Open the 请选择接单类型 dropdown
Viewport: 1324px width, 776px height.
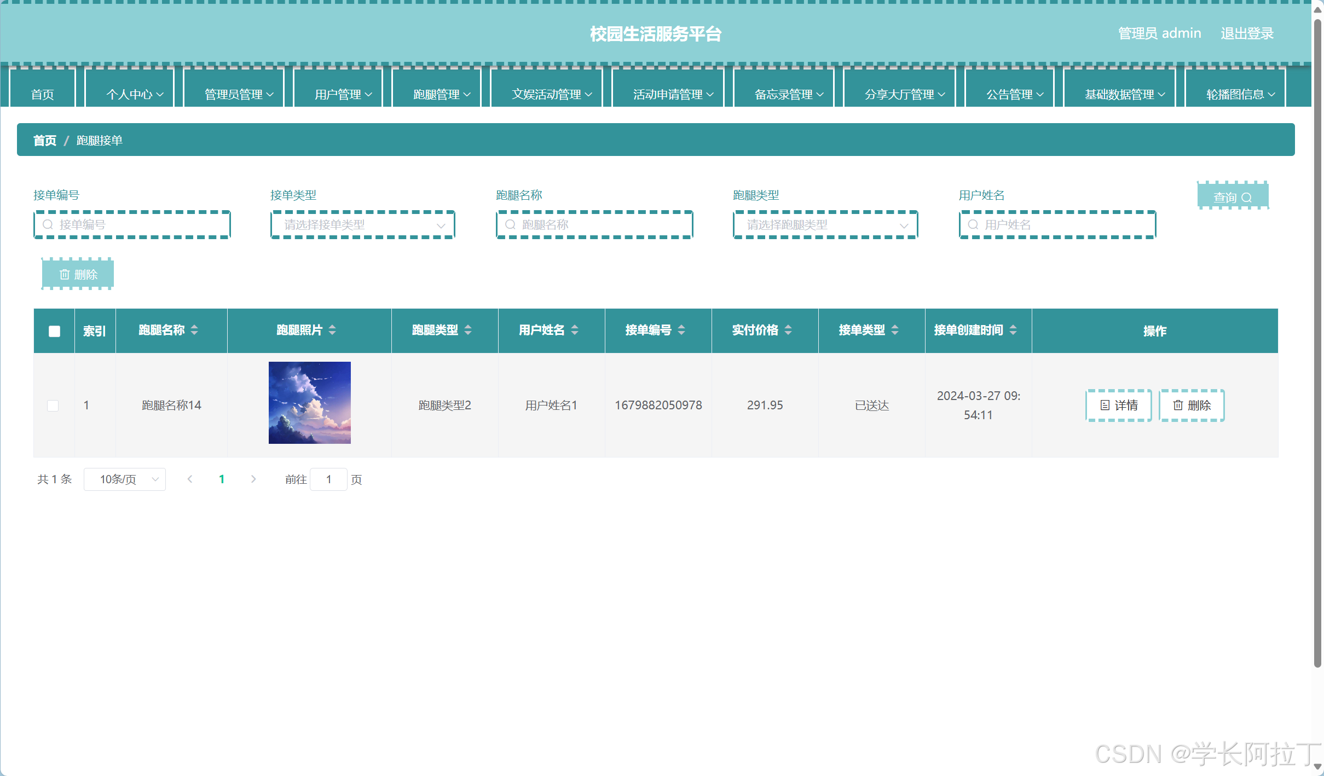click(x=362, y=225)
